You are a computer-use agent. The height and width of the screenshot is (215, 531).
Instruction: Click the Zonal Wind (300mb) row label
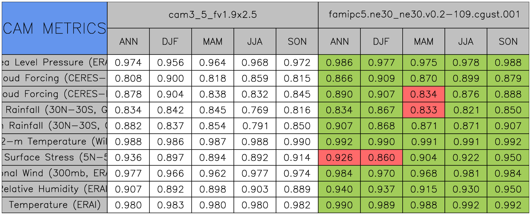55,173
